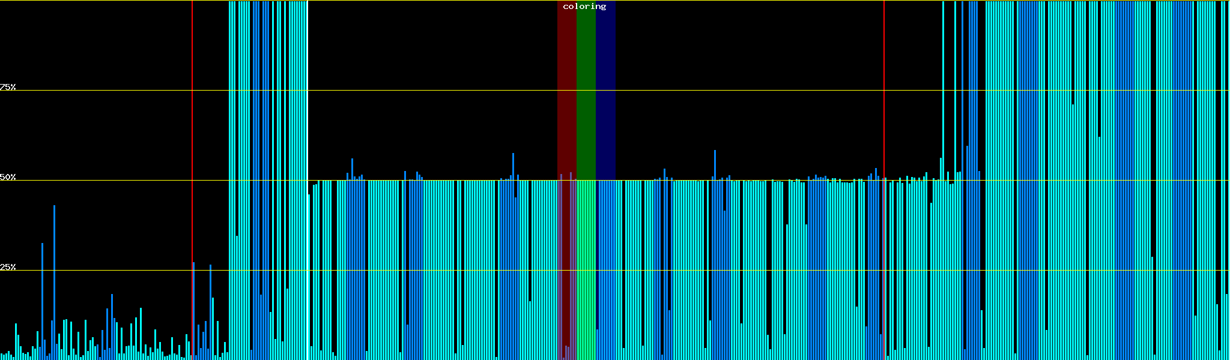Screen dimensions: 1230x360
Task: Select the dark green coloring band
Action: pyautogui.click(x=586, y=90)
